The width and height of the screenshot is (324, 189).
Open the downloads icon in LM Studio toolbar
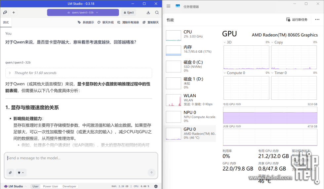coord(148,13)
